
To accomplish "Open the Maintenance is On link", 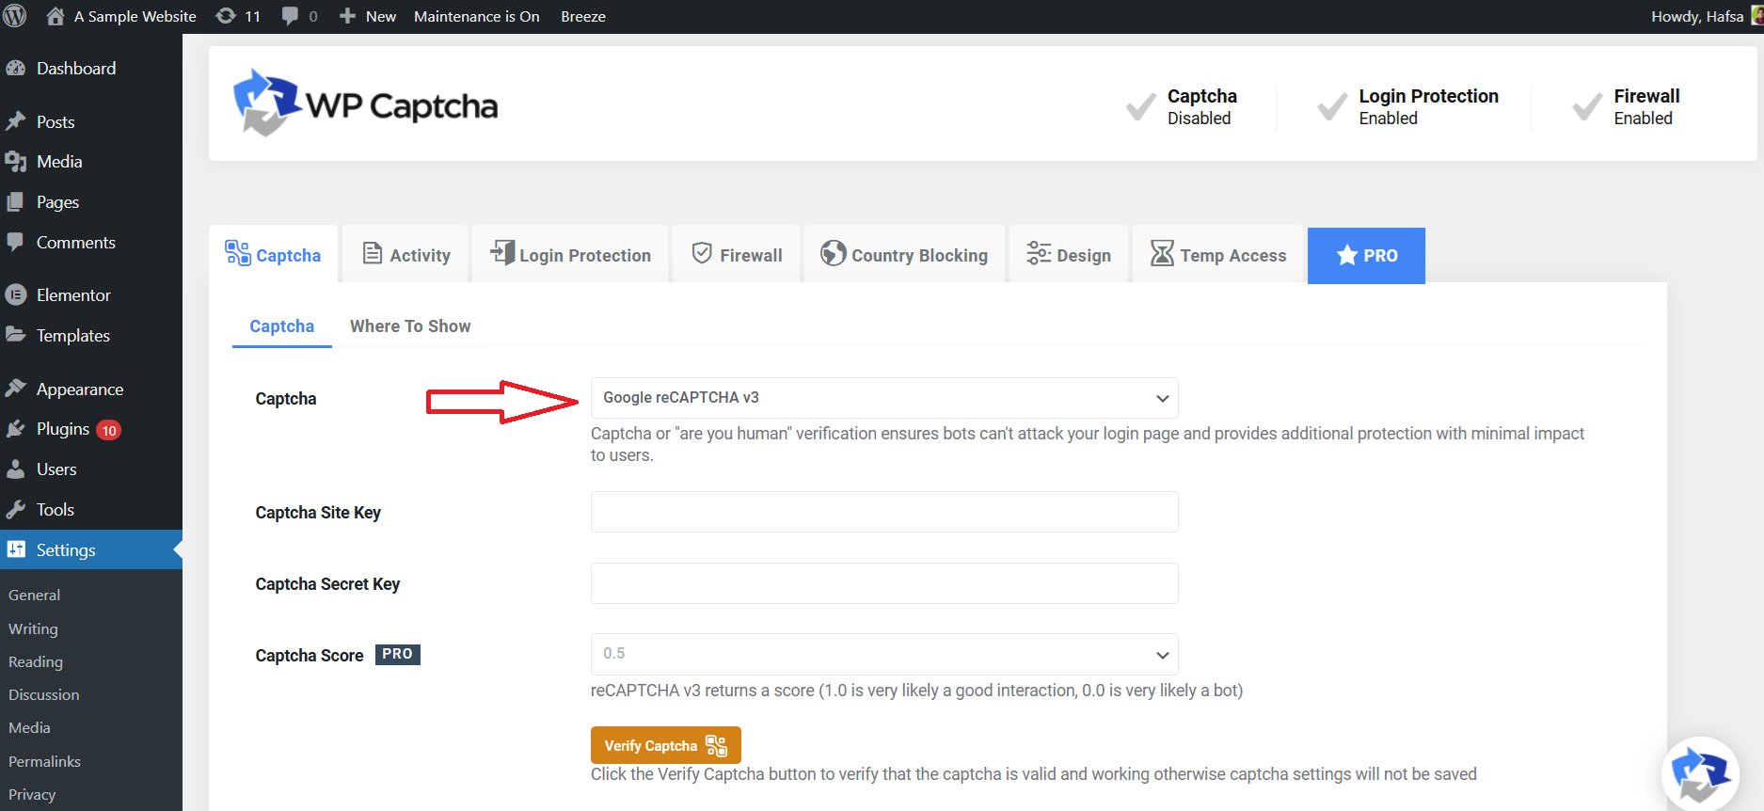I will click(476, 15).
